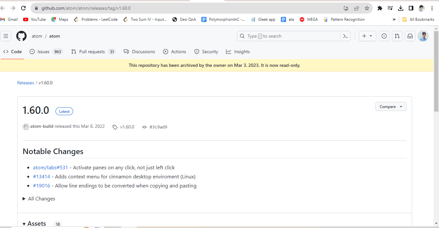Open pull requests icon in header
This screenshot has width=439, height=228.
pyautogui.click(x=397, y=36)
